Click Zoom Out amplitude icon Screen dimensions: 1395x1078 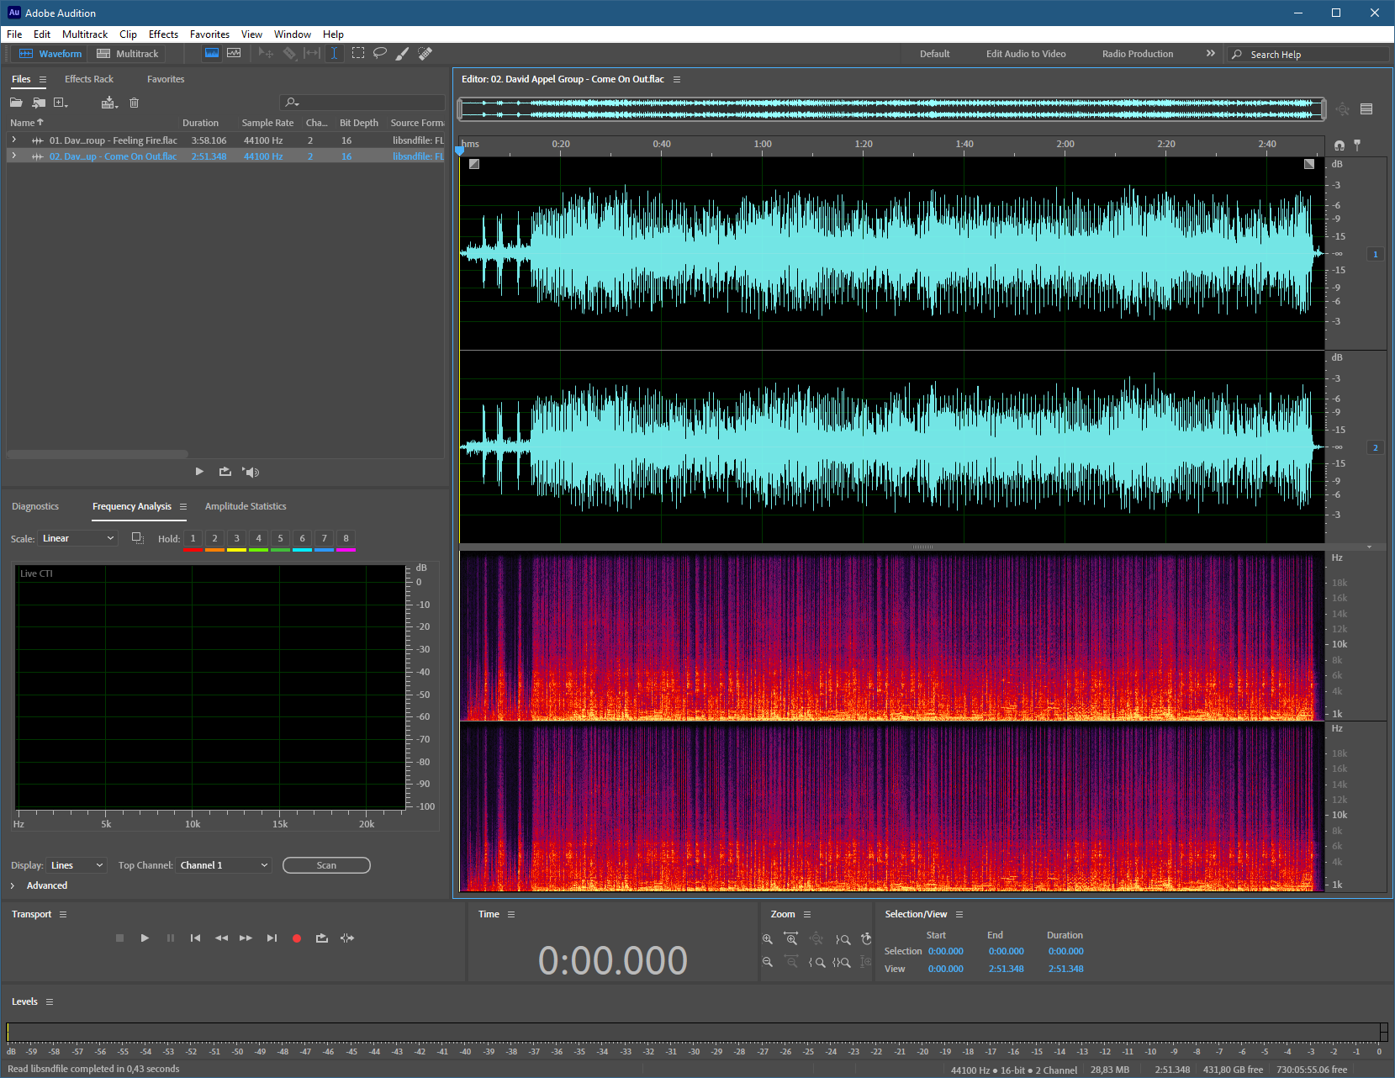[767, 962]
